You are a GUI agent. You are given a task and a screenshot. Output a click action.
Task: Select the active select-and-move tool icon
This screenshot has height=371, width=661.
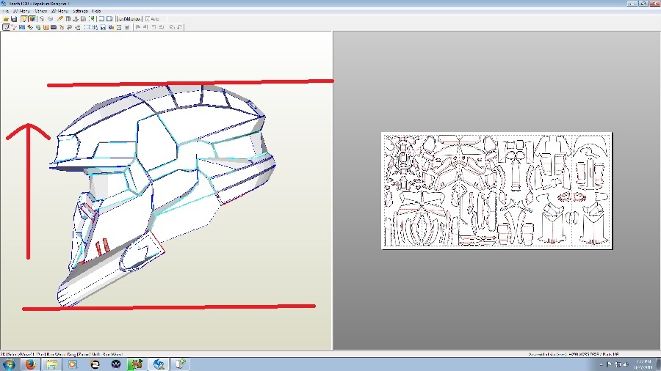click(x=7, y=27)
